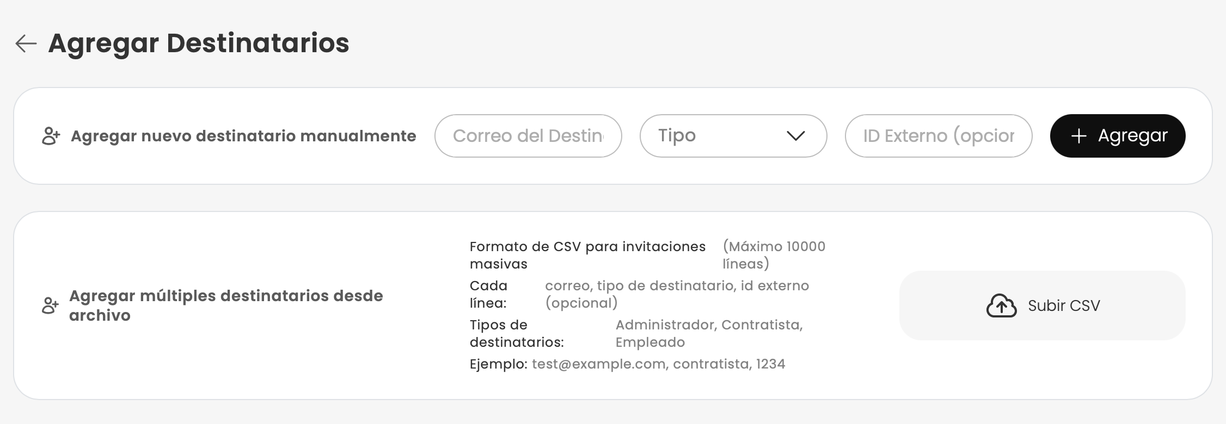Click into the ID Externo field
1226x424 pixels.
click(x=938, y=136)
